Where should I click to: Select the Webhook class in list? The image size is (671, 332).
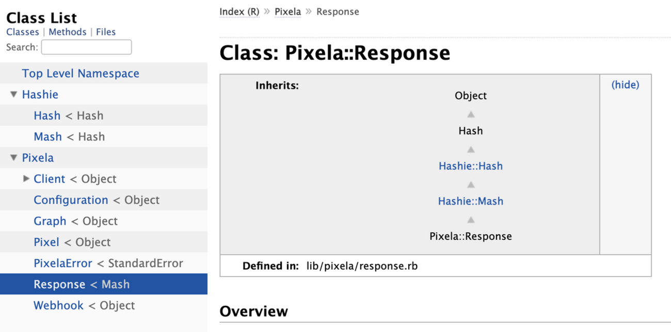(58, 306)
